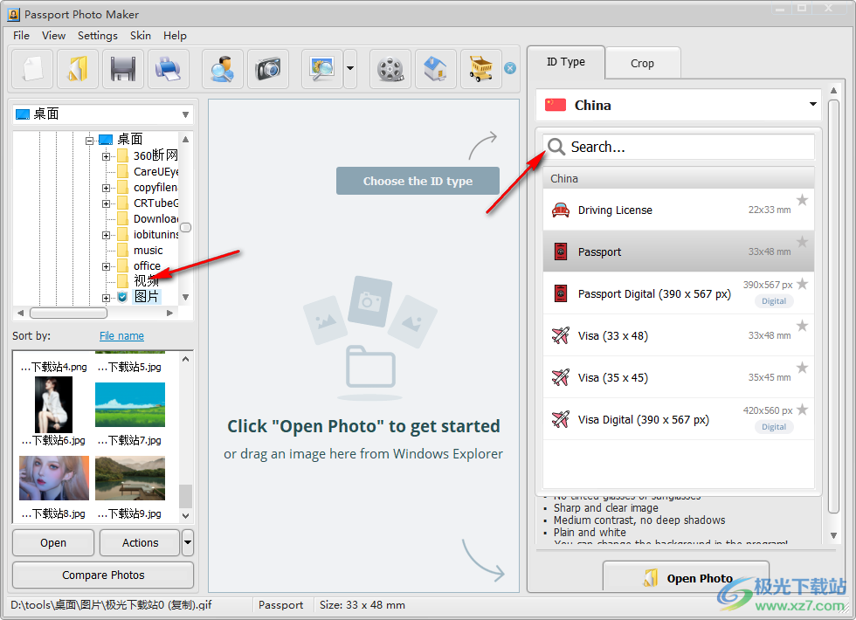Expand the office folder node
The image size is (856, 620).
[x=106, y=267]
